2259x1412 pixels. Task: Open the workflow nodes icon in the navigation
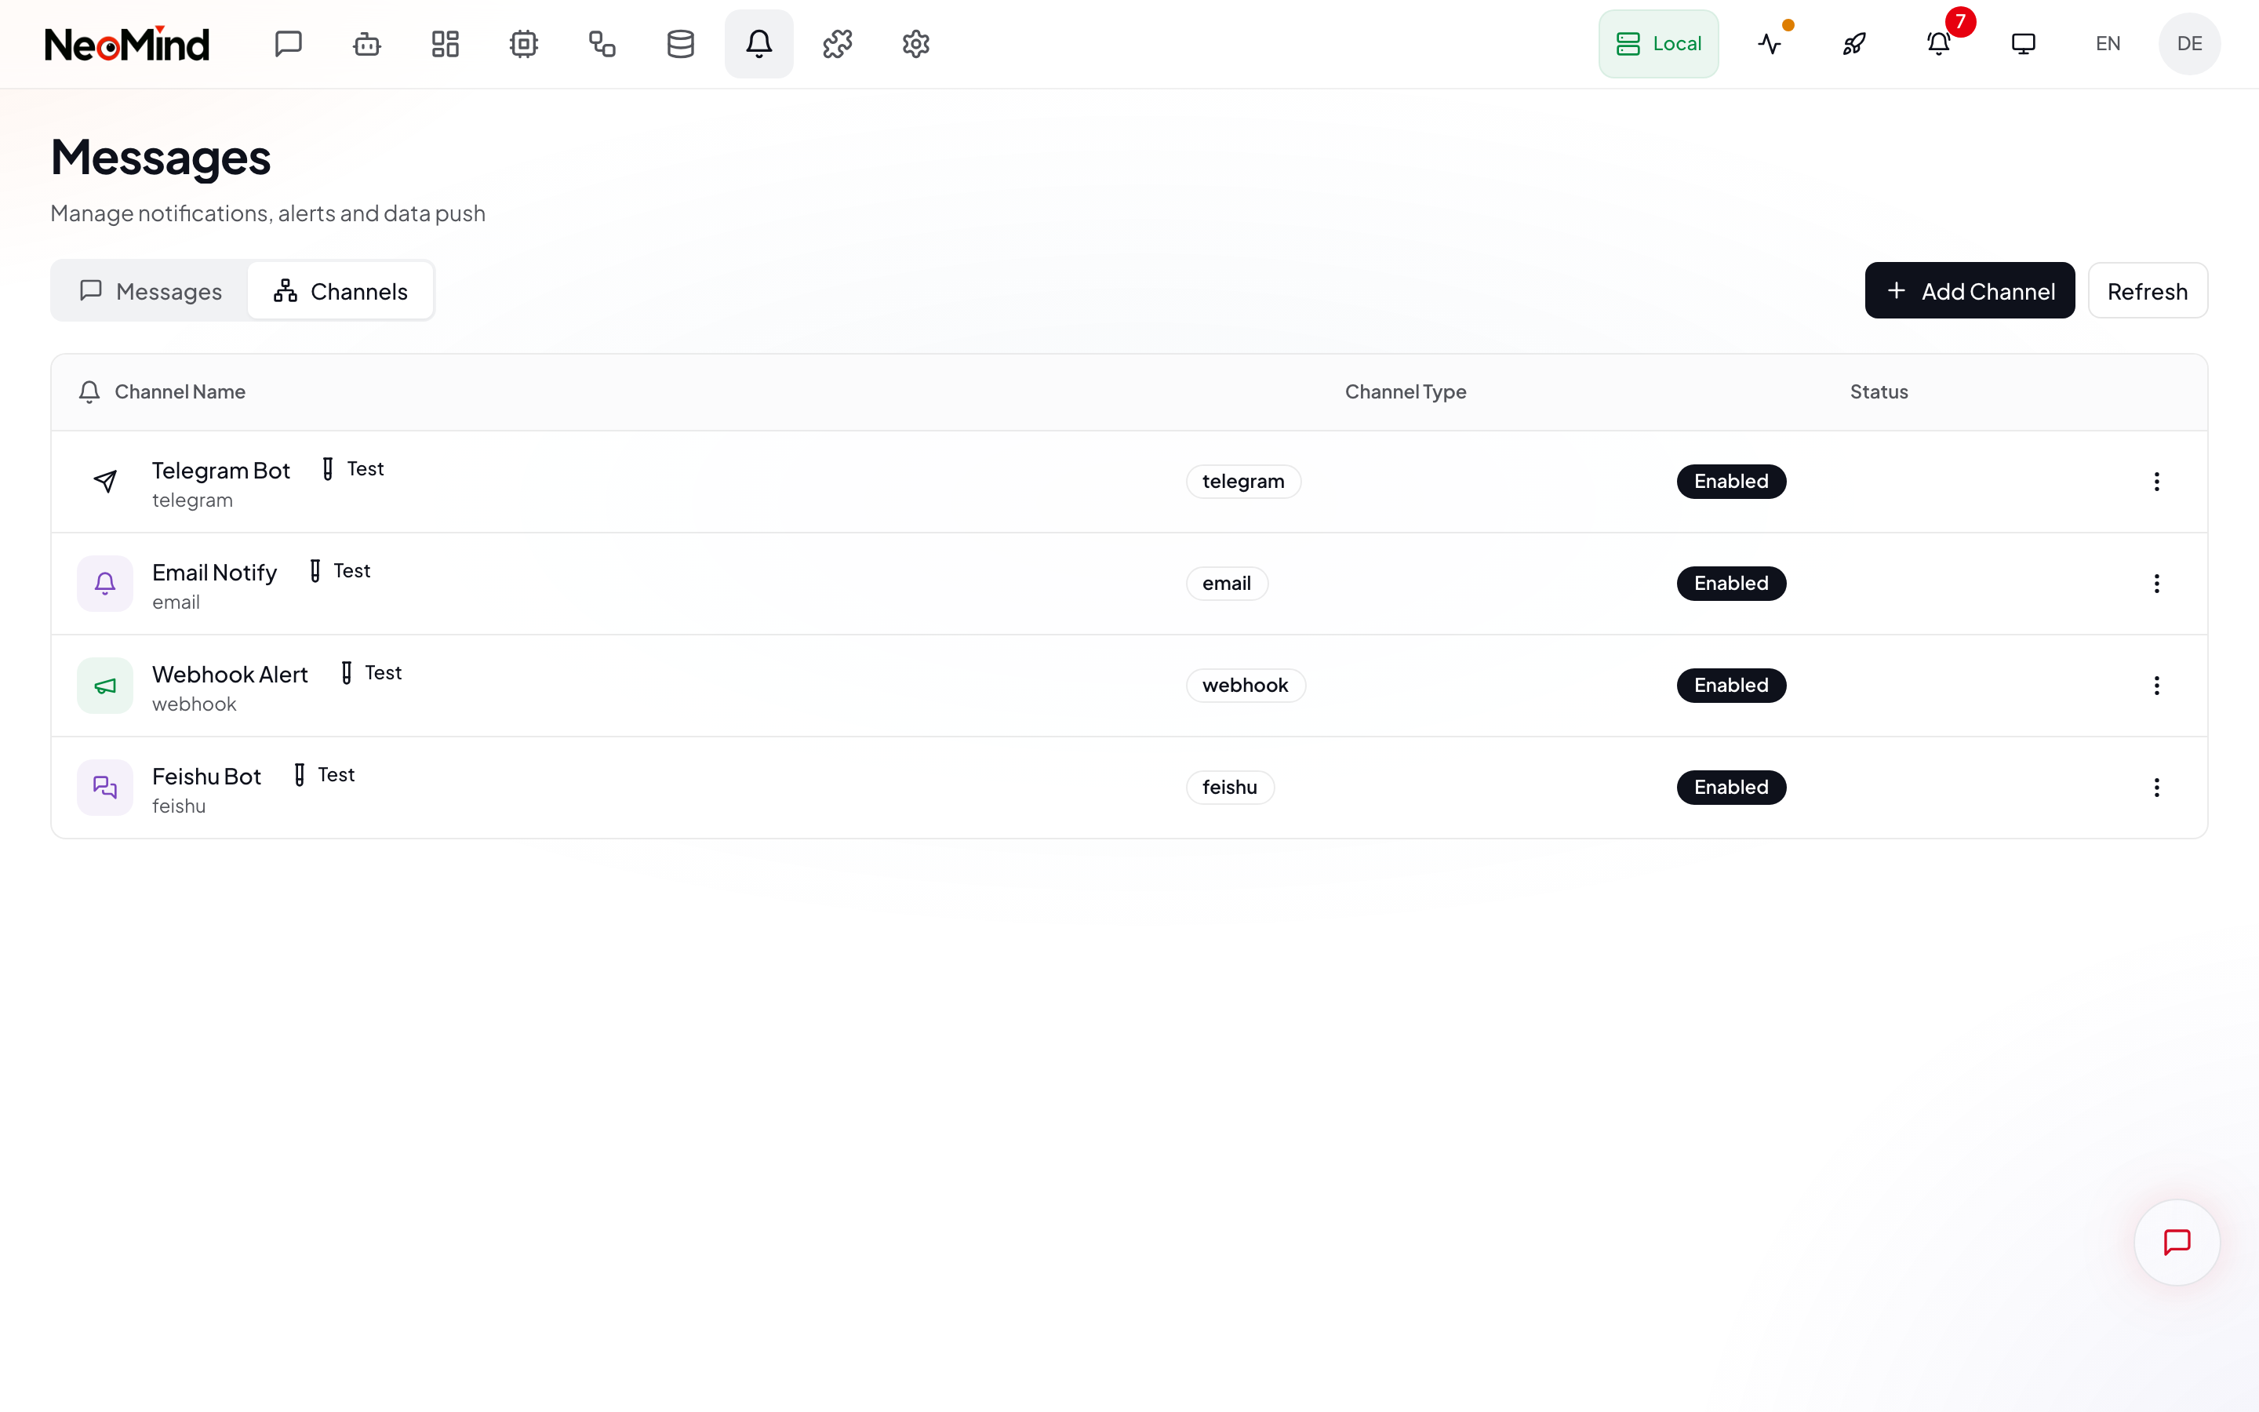(x=602, y=44)
